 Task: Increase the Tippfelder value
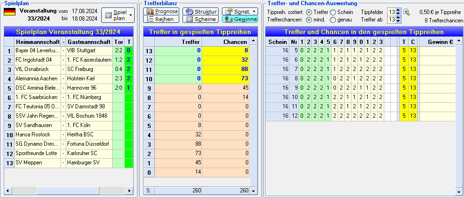click(x=398, y=10)
